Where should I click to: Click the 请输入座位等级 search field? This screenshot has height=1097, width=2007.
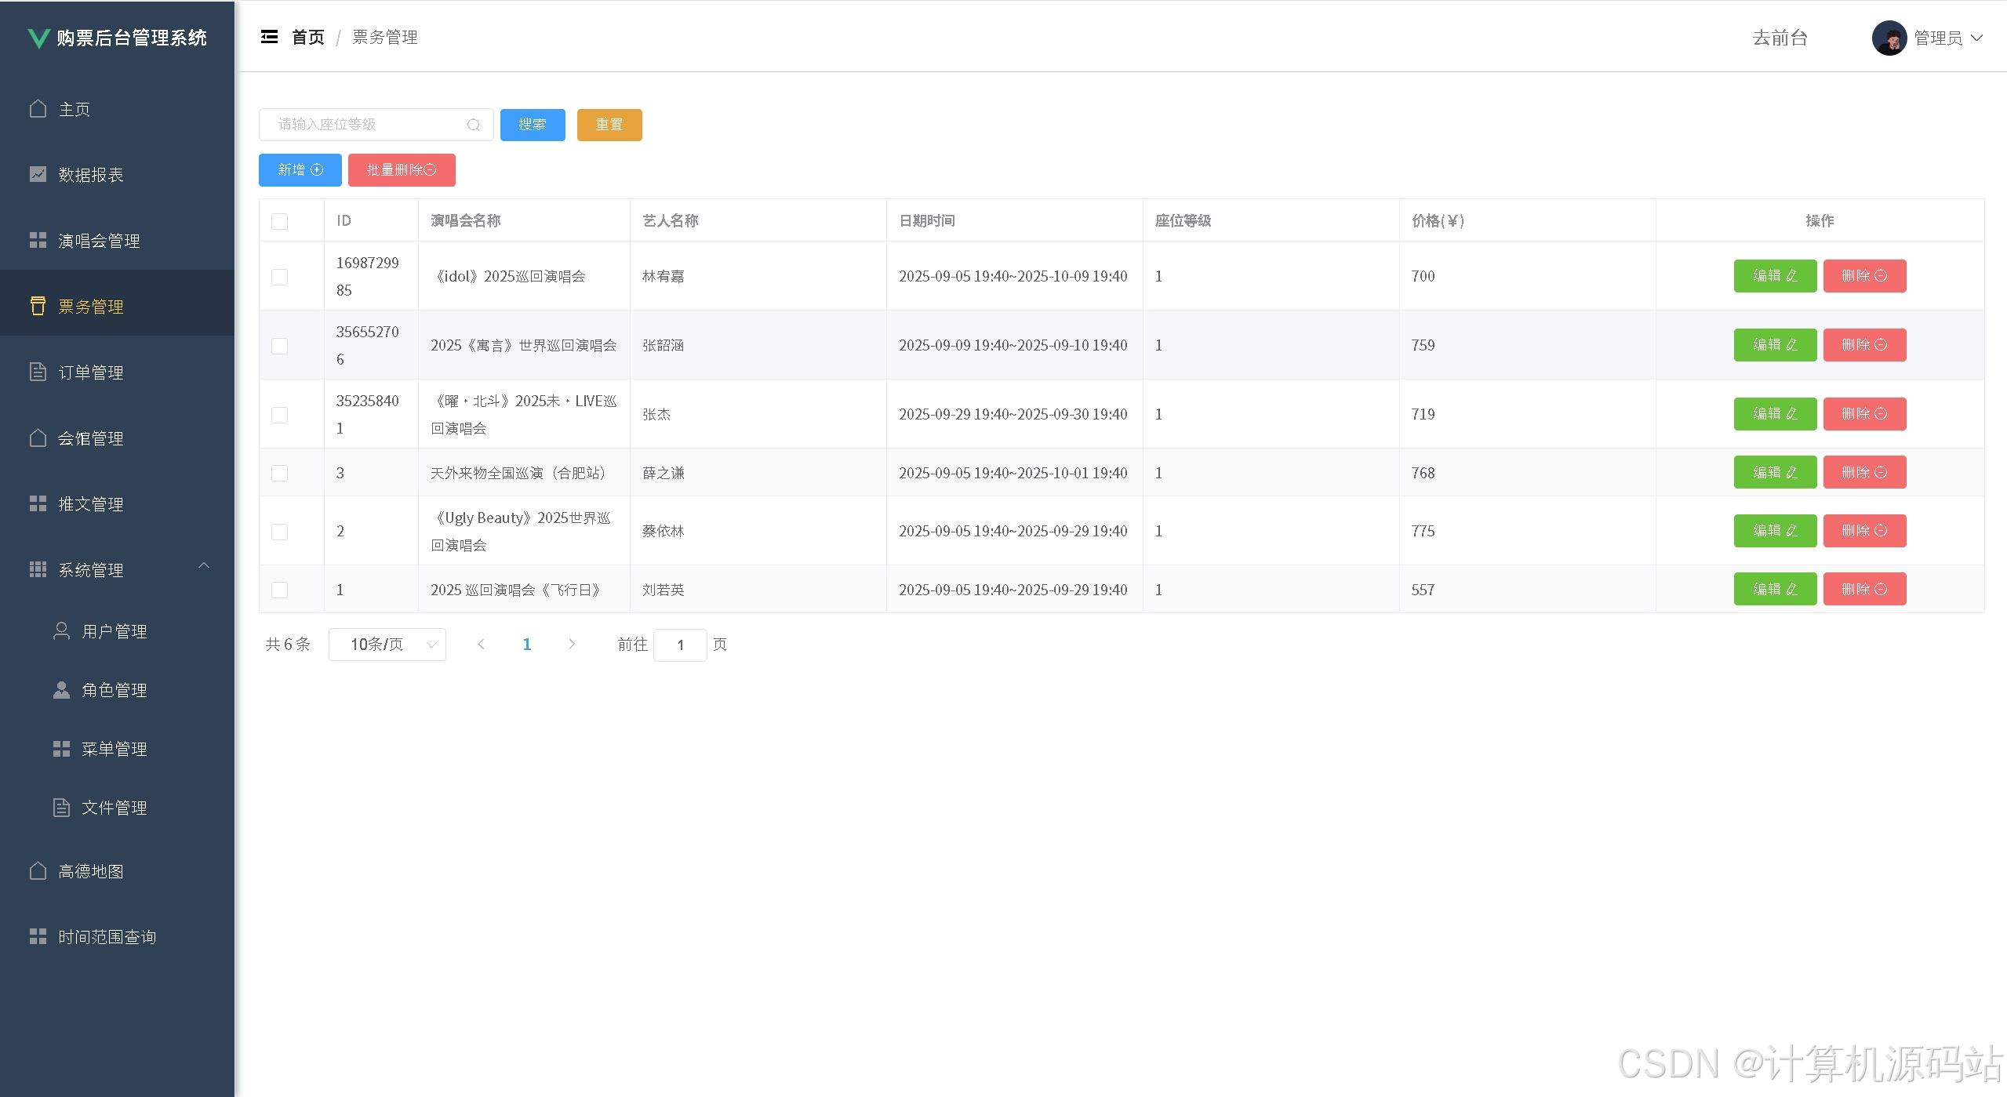pyautogui.click(x=376, y=125)
